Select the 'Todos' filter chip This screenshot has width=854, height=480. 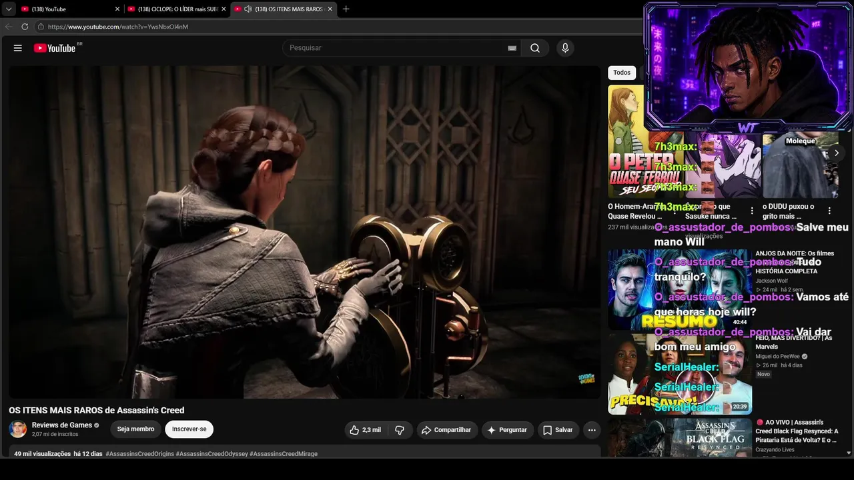click(x=622, y=73)
